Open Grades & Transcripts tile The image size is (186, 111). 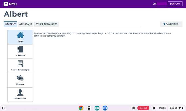pos(20,66)
